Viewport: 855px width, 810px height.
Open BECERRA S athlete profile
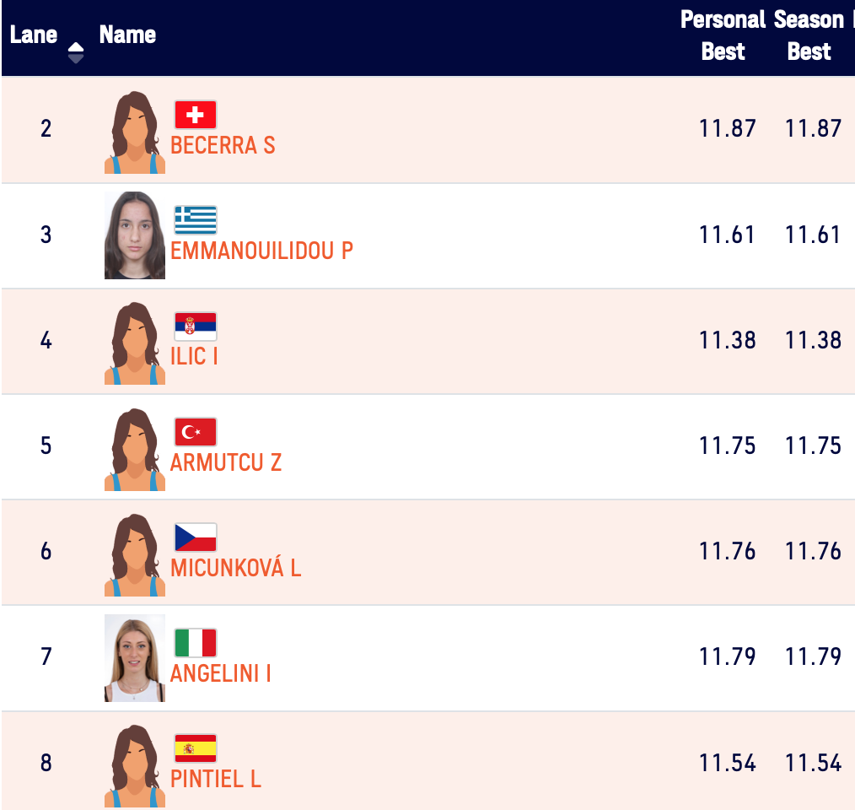click(223, 145)
